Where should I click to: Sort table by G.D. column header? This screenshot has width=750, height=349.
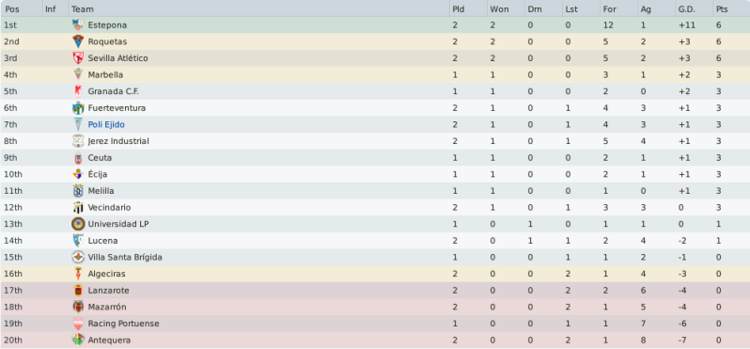694,8
